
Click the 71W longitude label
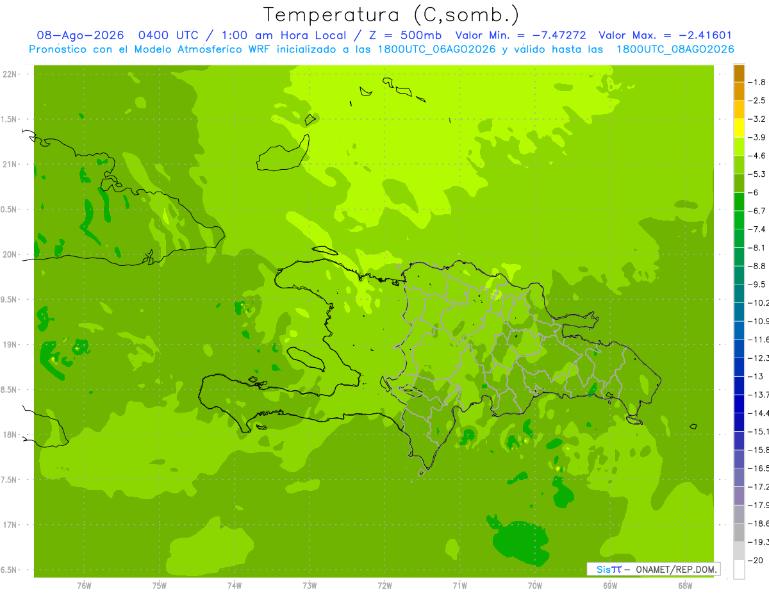[x=459, y=586]
